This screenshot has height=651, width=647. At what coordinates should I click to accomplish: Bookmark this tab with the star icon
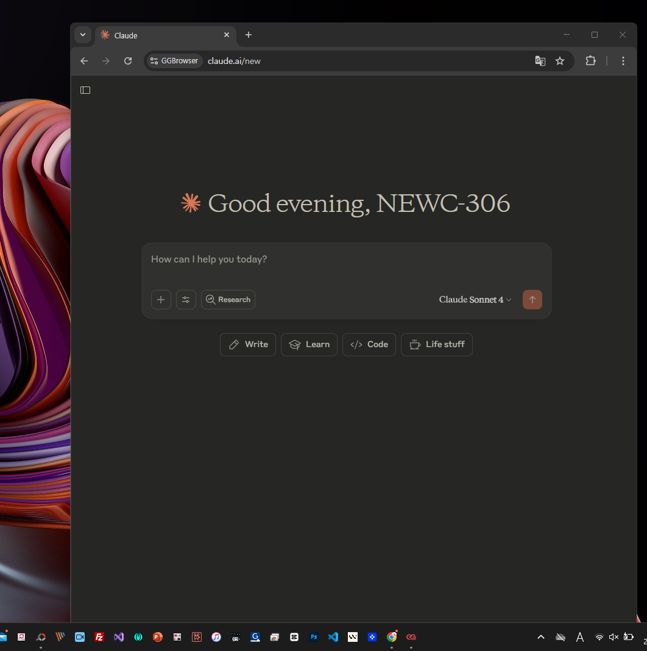click(x=560, y=61)
